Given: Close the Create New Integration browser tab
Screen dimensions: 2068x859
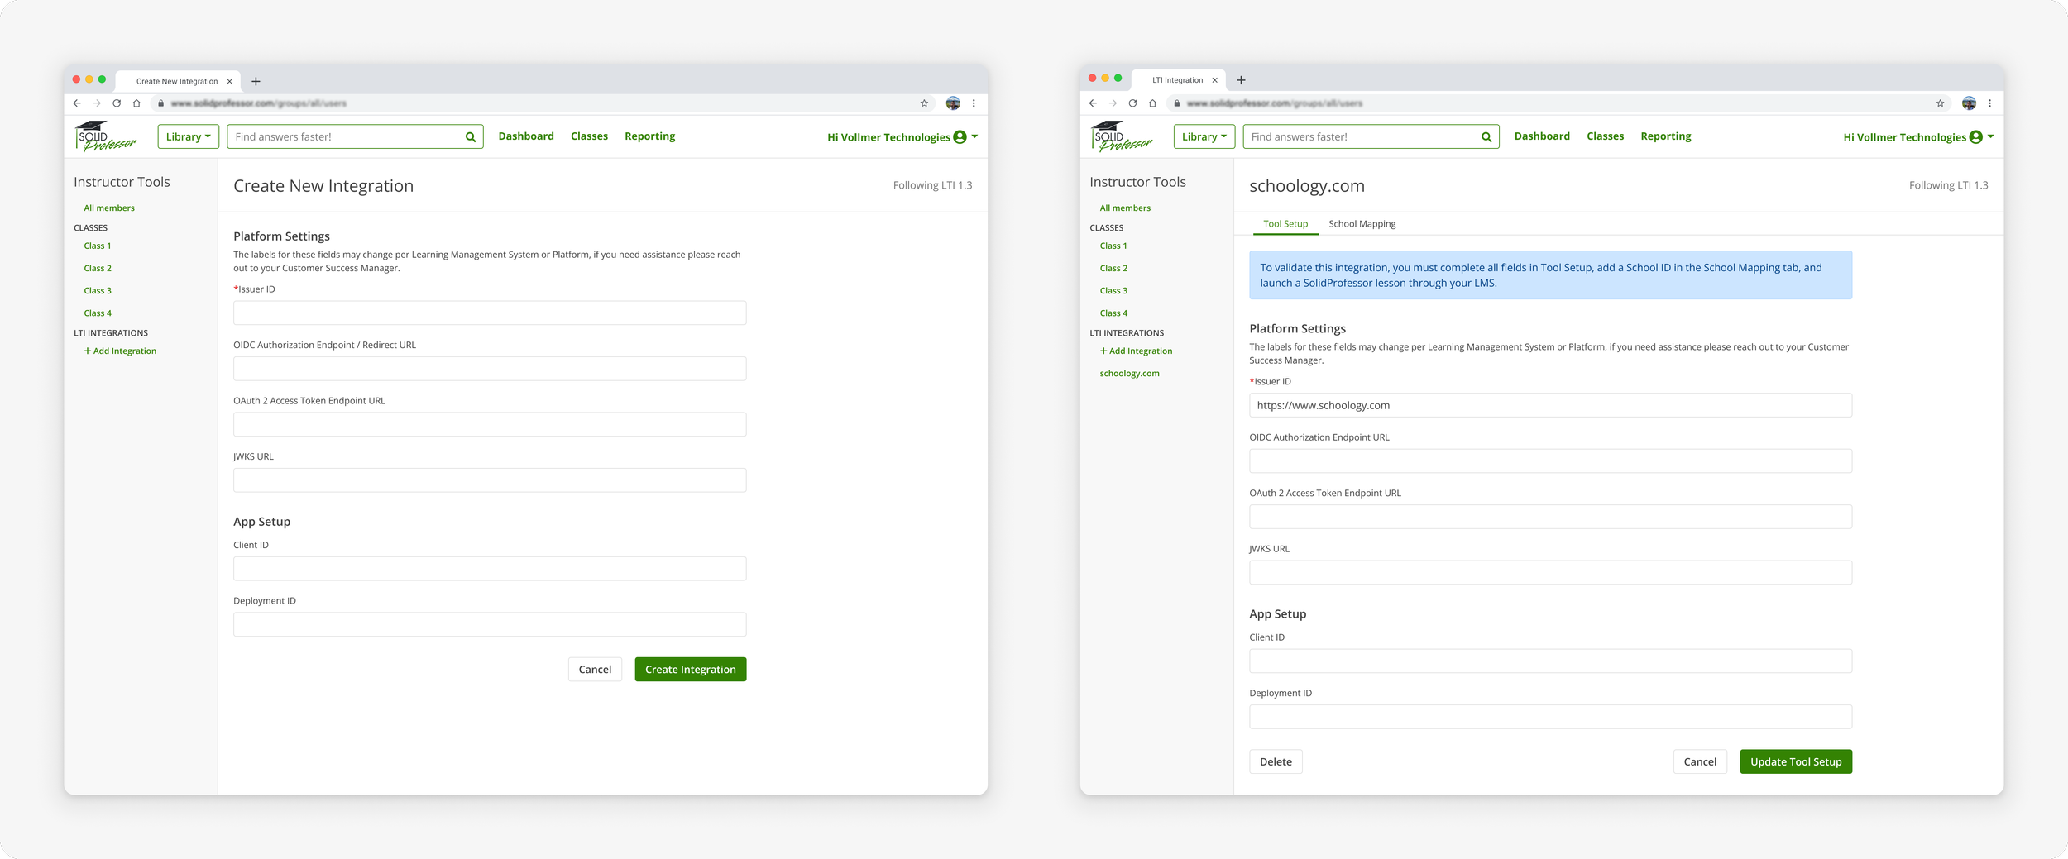Looking at the screenshot, I should [x=229, y=81].
